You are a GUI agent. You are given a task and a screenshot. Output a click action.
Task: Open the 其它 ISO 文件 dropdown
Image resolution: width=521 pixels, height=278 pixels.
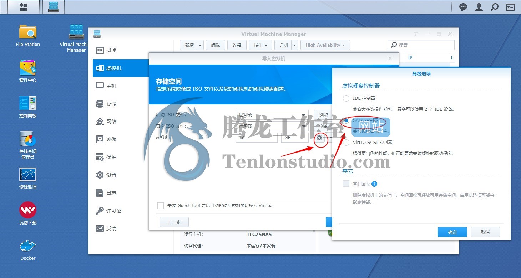click(x=272, y=126)
